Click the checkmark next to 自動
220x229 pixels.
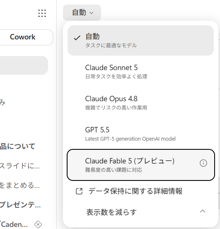pyautogui.click(x=77, y=38)
